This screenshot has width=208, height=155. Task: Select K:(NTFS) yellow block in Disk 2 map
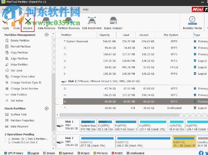[x=184, y=142]
